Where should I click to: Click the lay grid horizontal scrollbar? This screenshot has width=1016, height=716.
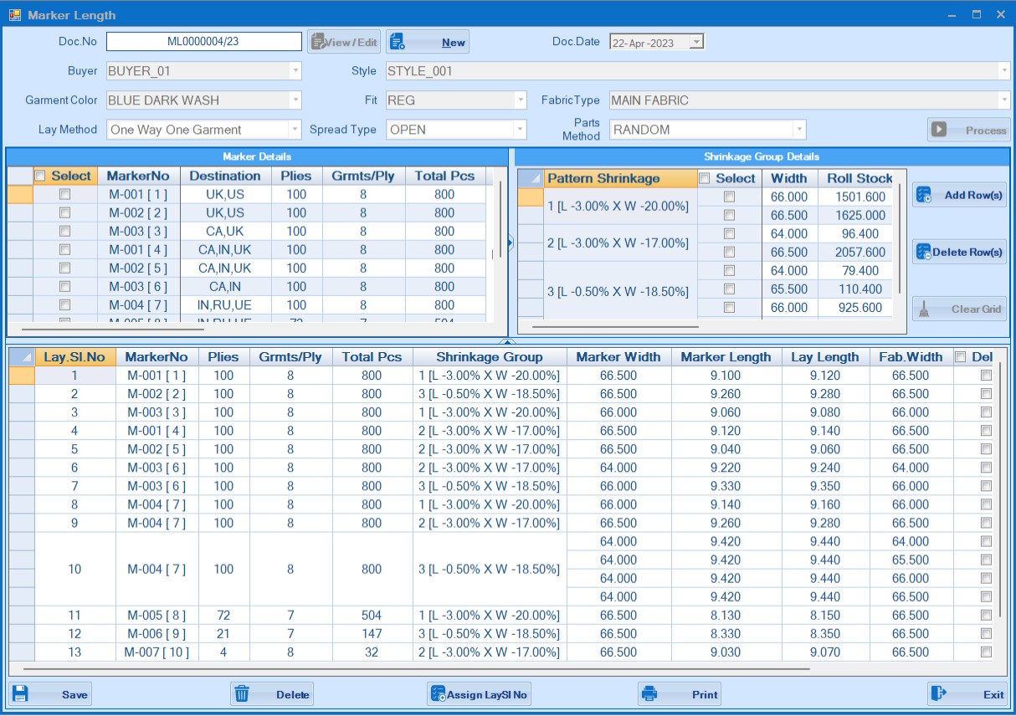pos(417,668)
